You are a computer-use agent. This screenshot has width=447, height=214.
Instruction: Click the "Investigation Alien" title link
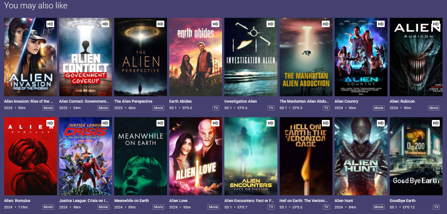click(x=241, y=101)
